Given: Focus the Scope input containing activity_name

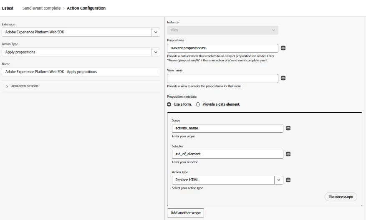Looking at the screenshot, I should (x=227, y=128).
